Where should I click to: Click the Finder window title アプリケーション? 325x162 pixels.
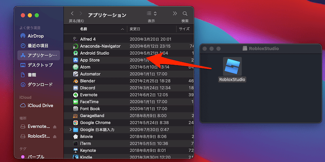107,15
